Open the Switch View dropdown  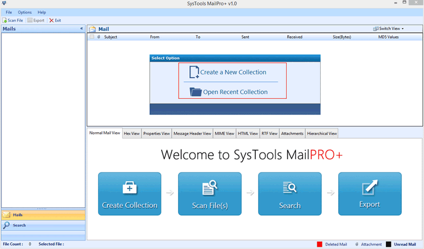point(388,29)
